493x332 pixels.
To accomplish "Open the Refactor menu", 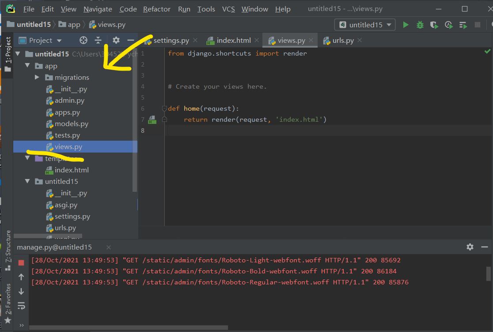I will click(x=157, y=9).
